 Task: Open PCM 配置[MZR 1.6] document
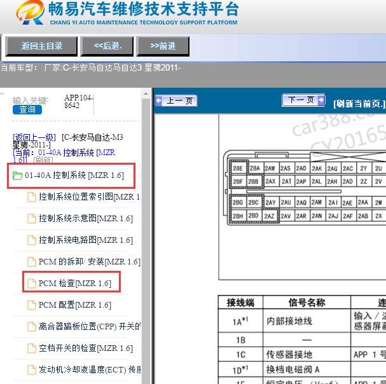click(75, 305)
